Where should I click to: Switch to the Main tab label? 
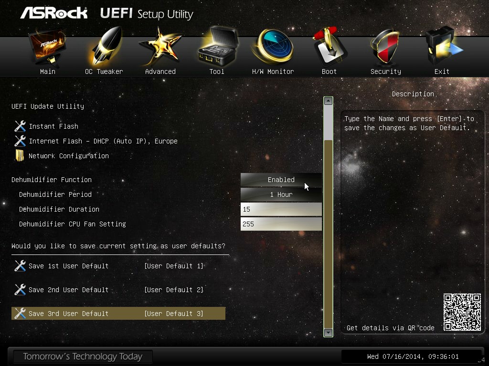coord(48,71)
